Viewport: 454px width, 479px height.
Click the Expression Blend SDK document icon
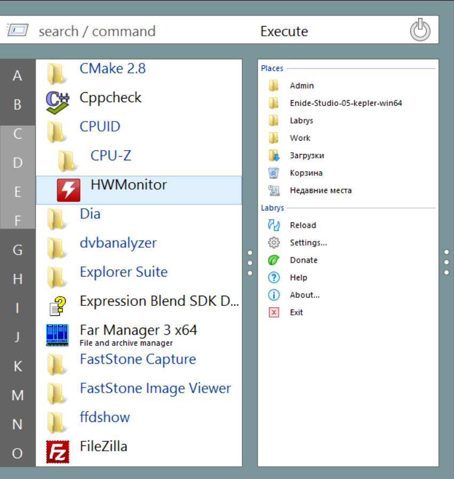coord(57,306)
